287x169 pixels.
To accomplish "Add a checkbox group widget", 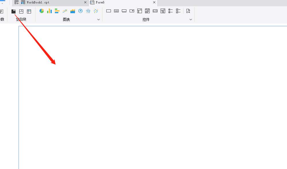I will pyautogui.click(x=178, y=11).
